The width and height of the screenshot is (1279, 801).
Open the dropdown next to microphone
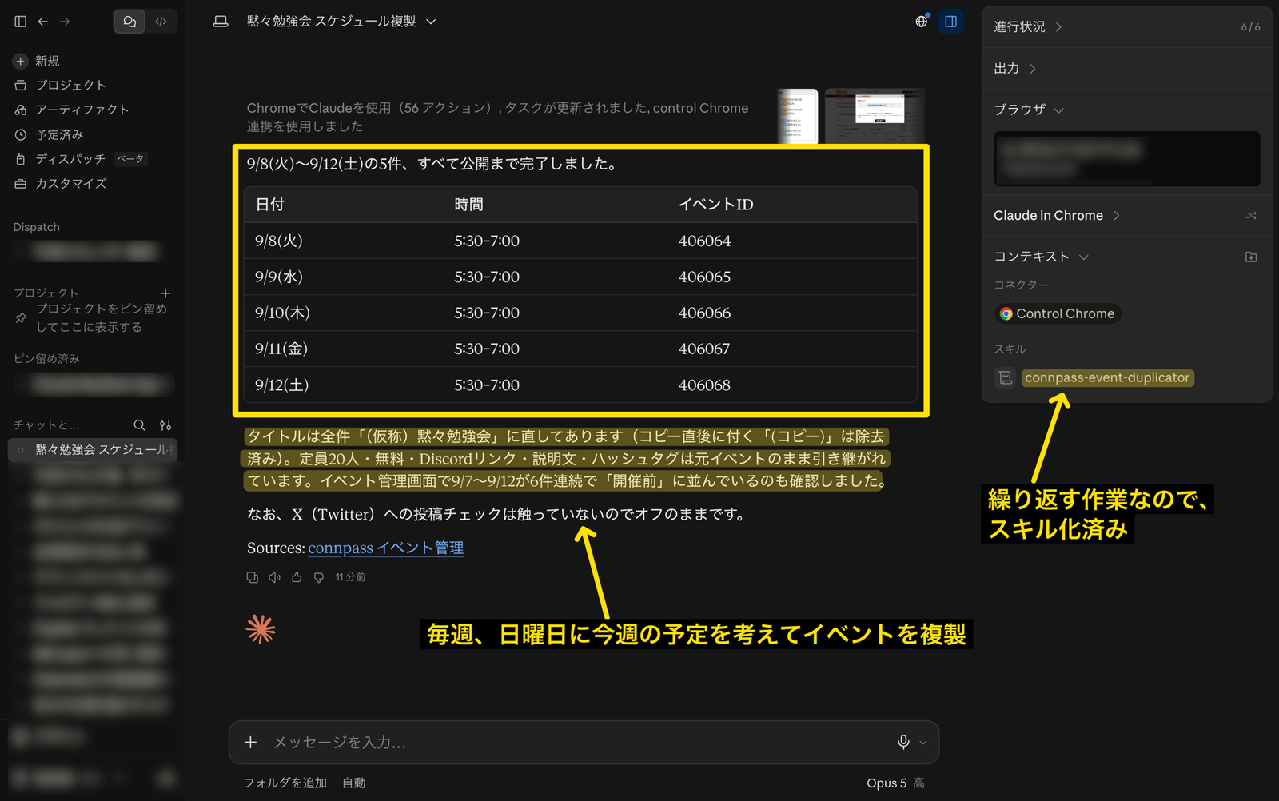[923, 743]
